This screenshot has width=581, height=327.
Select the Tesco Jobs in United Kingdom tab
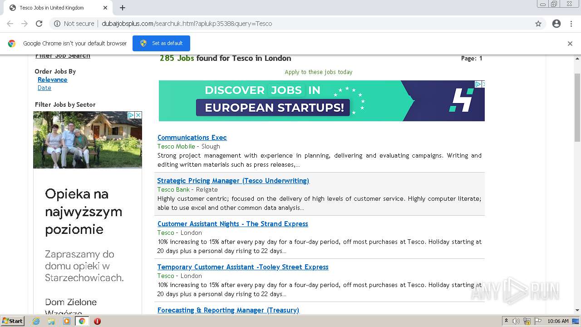[52, 8]
